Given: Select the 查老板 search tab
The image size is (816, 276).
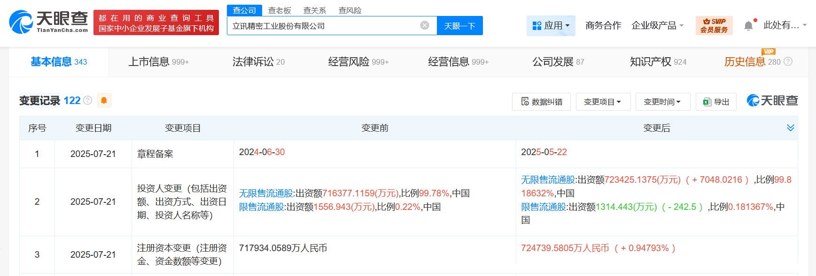Looking at the screenshot, I should (x=280, y=10).
